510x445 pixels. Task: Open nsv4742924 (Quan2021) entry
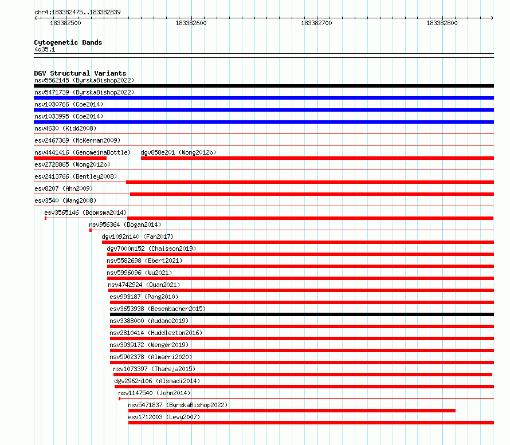pyautogui.click(x=144, y=285)
